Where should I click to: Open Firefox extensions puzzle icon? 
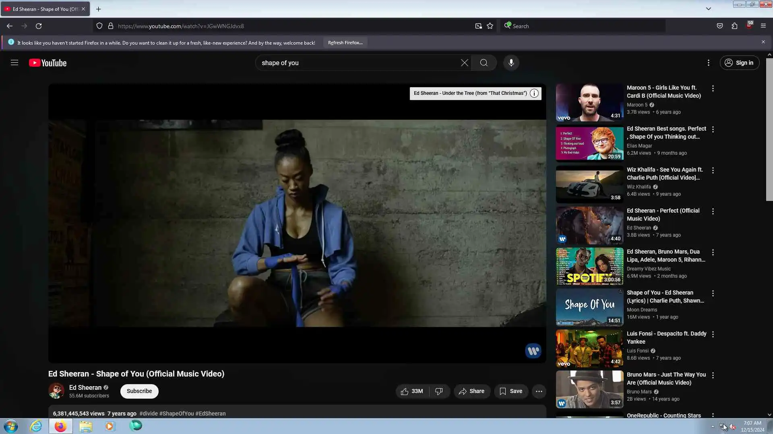[734, 26]
